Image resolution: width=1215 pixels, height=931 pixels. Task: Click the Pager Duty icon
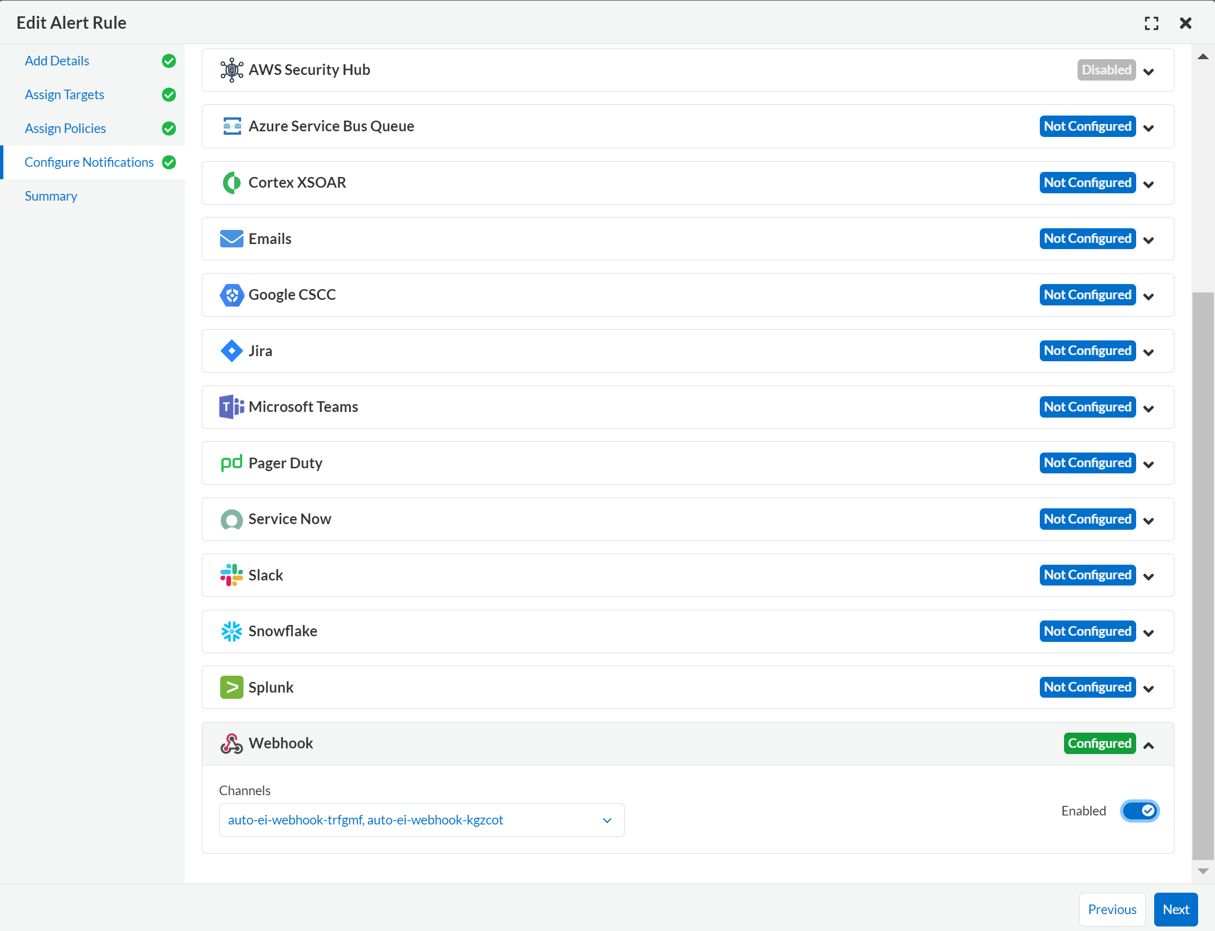coord(232,463)
